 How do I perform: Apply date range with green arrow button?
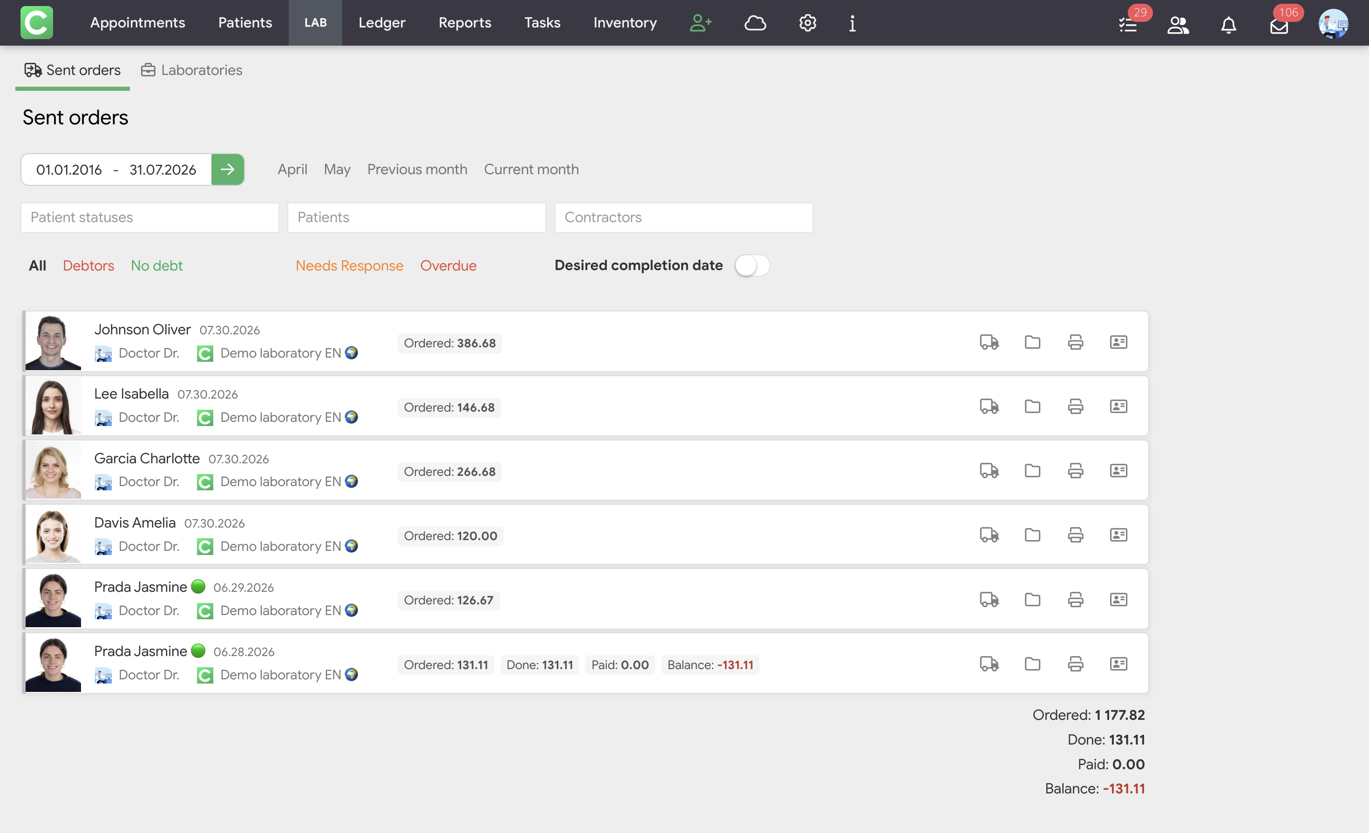pyautogui.click(x=227, y=169)
